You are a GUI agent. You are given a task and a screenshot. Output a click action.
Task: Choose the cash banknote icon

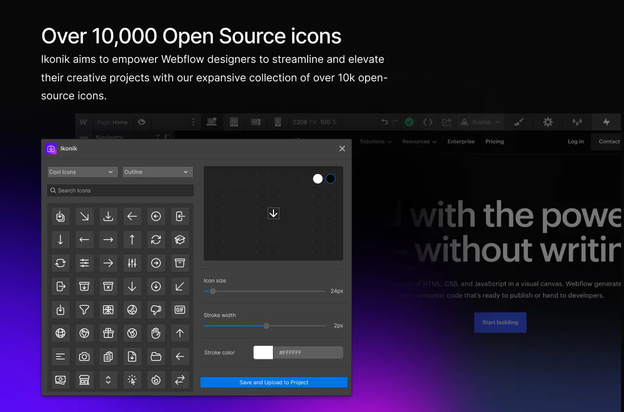coord(60,380)
